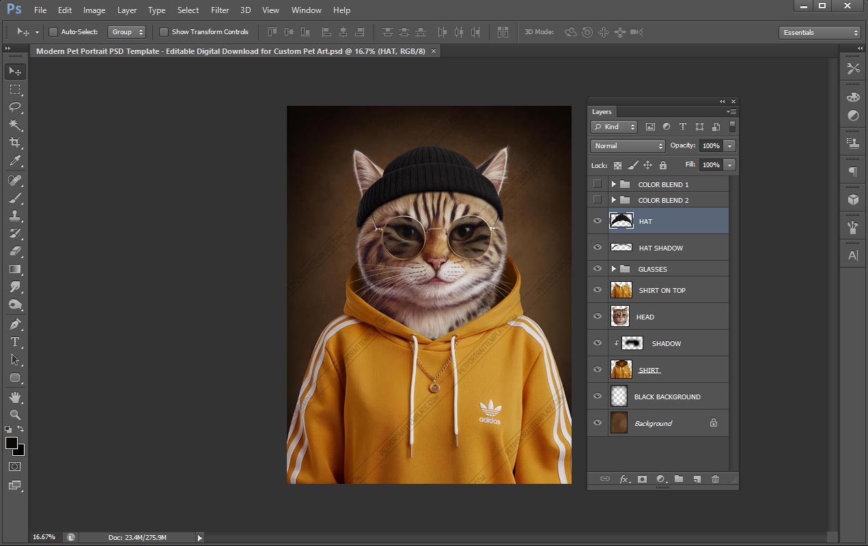Expand the COLOR BLEND 2 group
The height and width of the screenshot is (546, 868).
613,200
